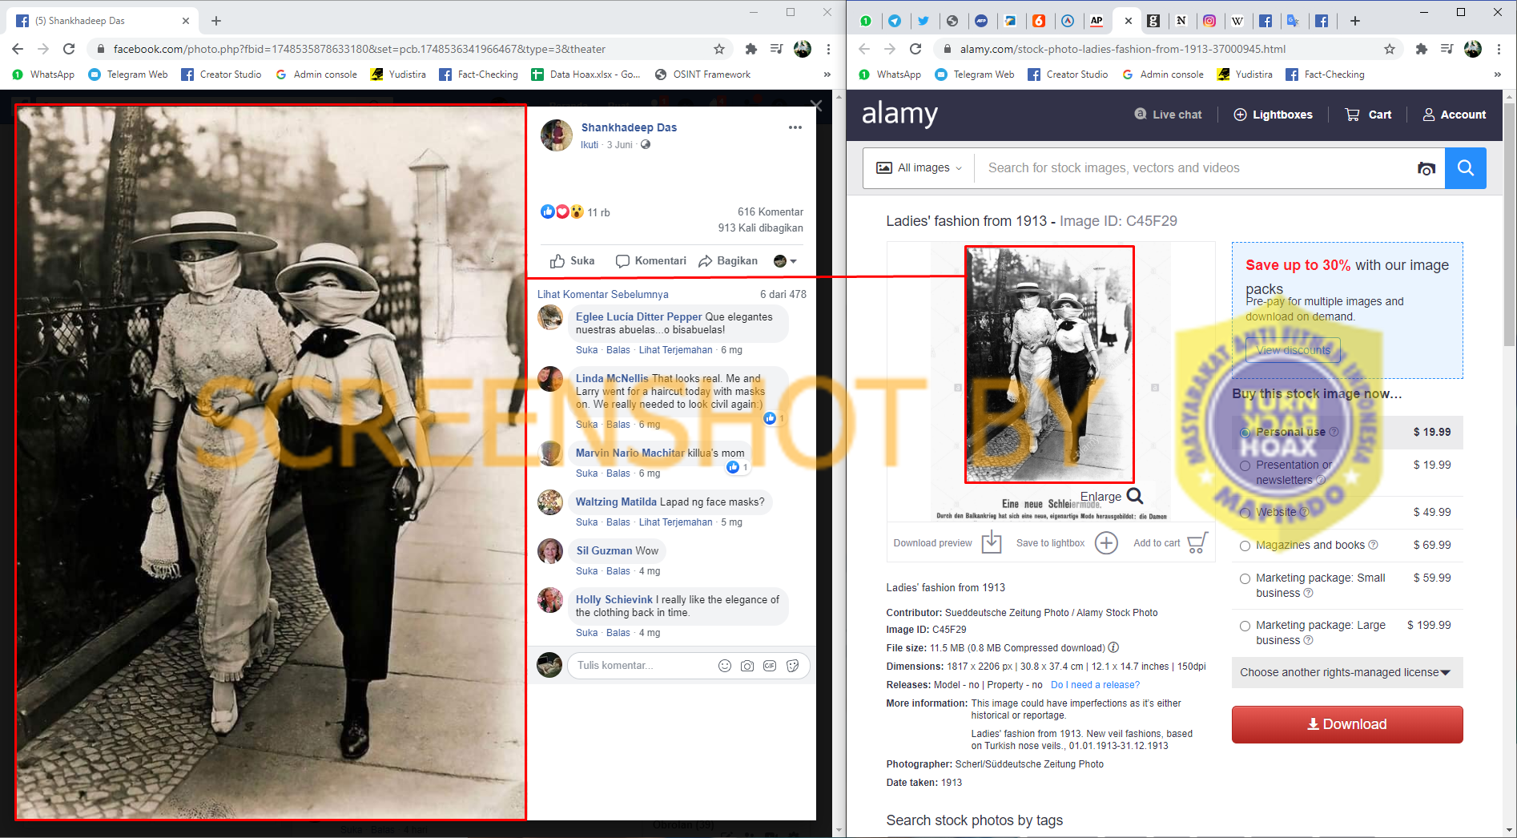Open media control icon in Facebook window
This screenshot has height=838, width=1517.
click(776, 49)
